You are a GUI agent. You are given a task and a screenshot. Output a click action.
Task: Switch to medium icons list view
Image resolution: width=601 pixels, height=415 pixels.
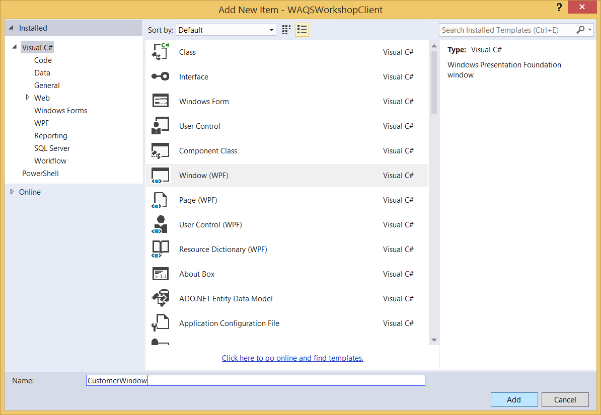tap(302, 30)
